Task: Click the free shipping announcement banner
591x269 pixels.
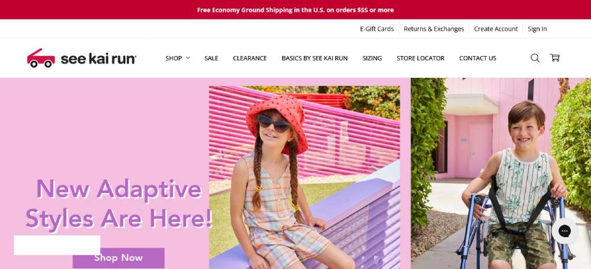Action: point(295,10)
